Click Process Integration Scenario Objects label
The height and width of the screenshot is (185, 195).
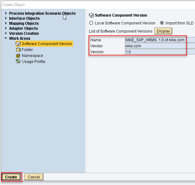pos(42,13)
